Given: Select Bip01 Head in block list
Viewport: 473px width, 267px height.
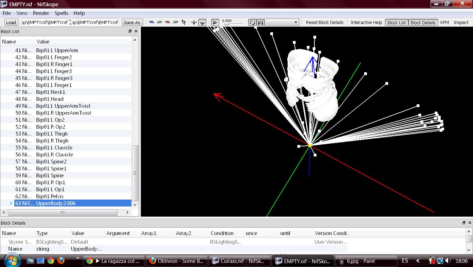Looking at the screenshot, I should [x=50, y=99].
